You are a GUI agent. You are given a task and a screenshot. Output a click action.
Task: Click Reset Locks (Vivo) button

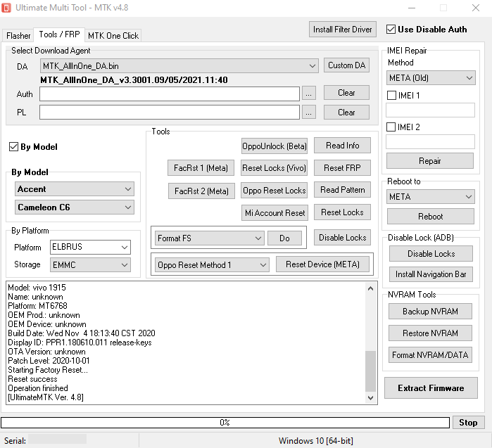pyautogui.click(x=274, y=168)
